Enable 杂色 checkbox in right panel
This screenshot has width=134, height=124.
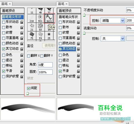pyautogui.click(x=60, y=55)
